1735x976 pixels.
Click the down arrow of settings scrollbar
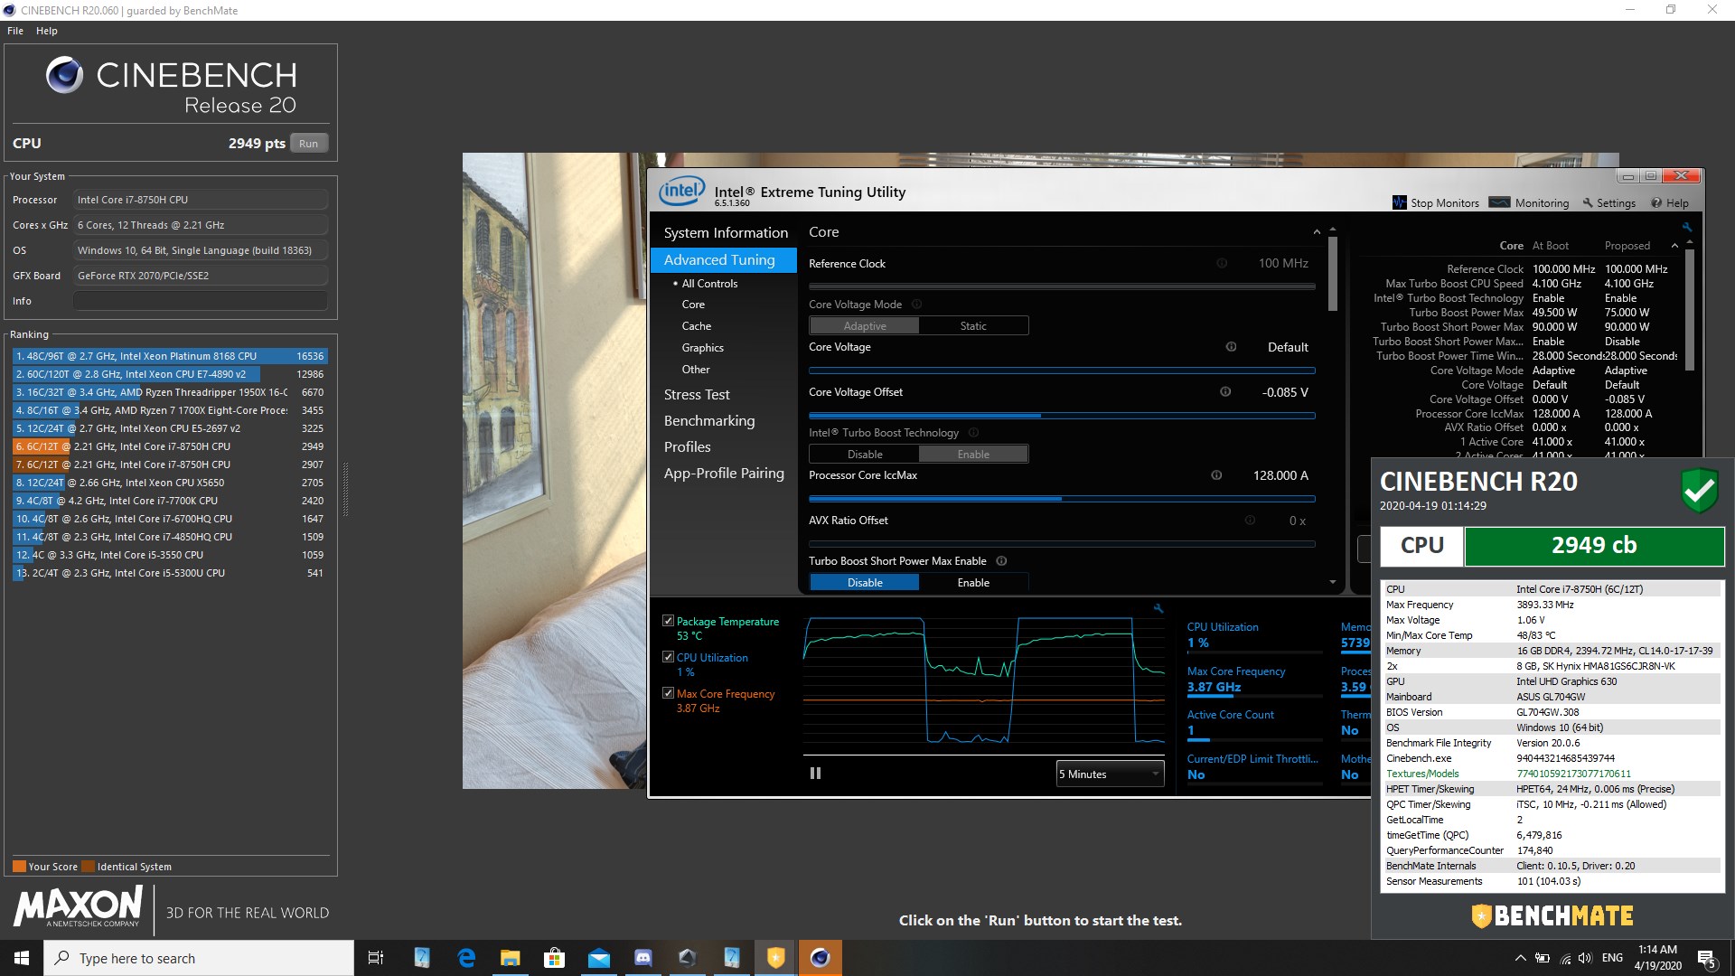coord(1332,583)
